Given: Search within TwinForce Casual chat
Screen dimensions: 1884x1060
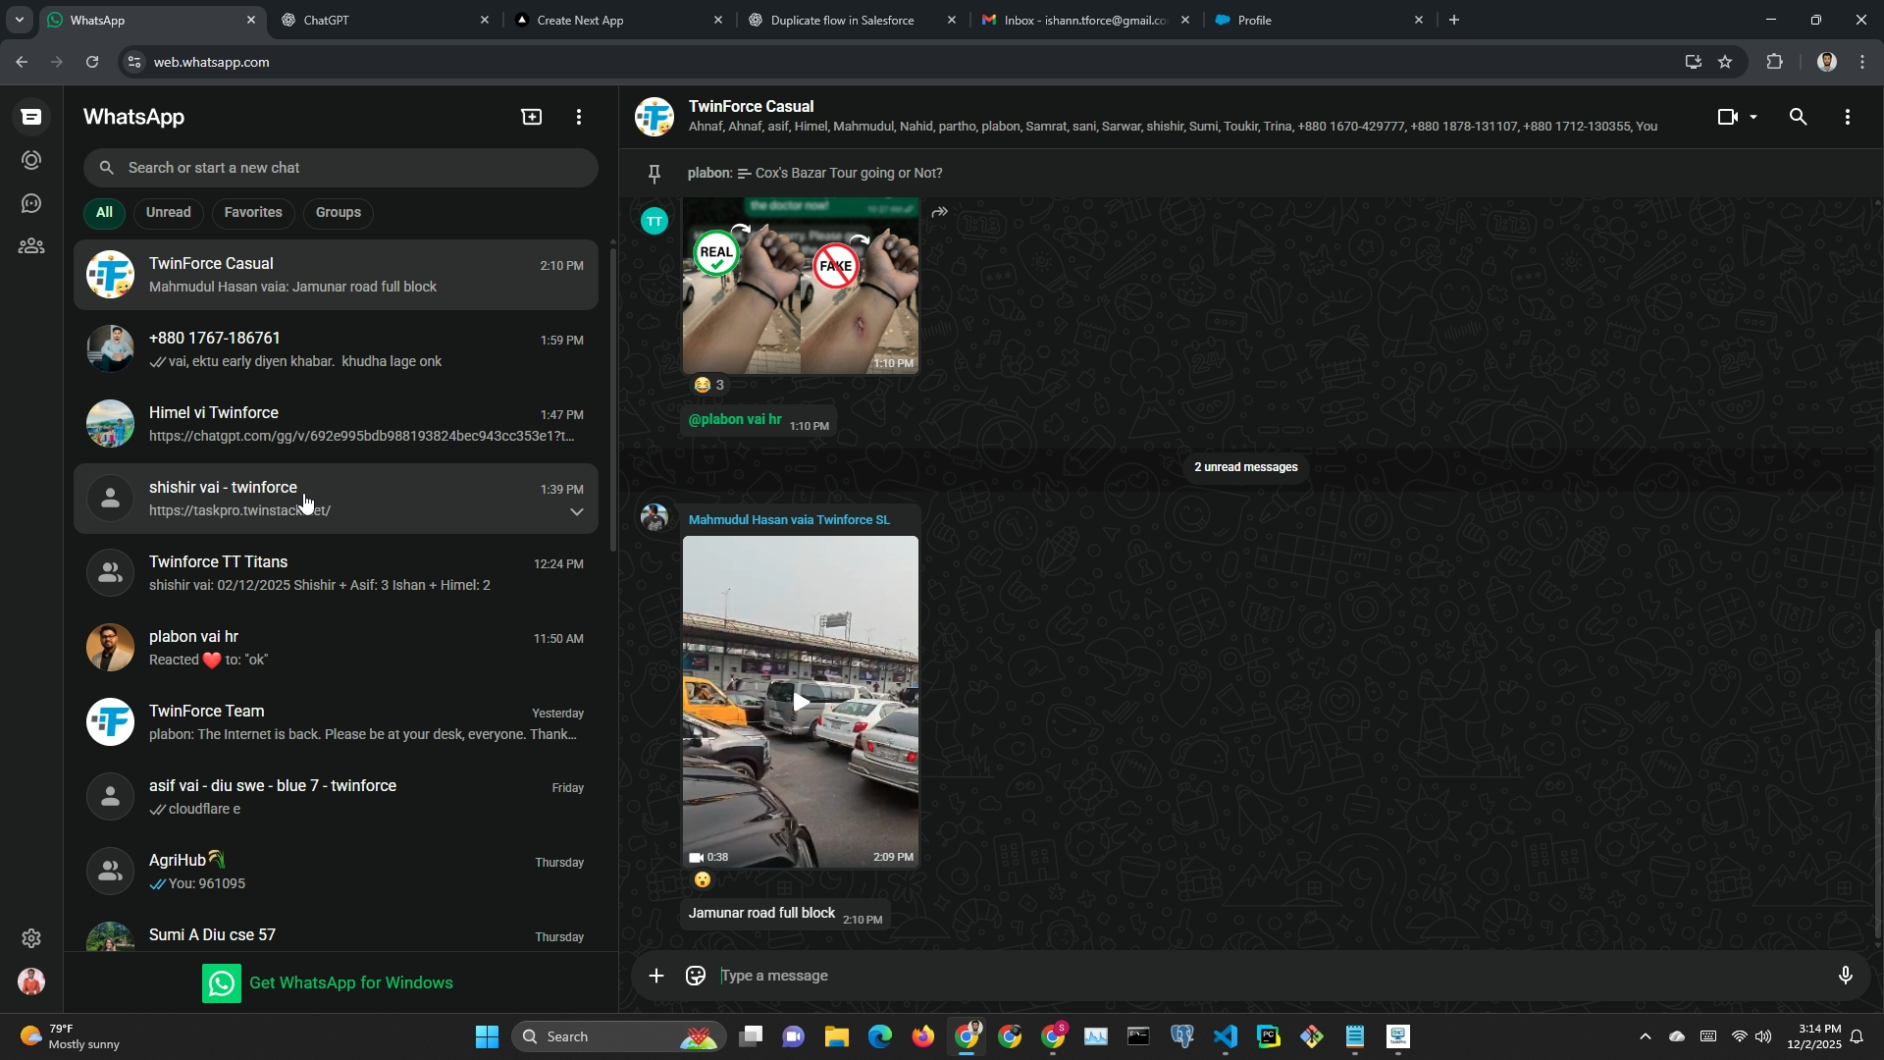Looking at the screenshot, I should tap(1798, 117).
